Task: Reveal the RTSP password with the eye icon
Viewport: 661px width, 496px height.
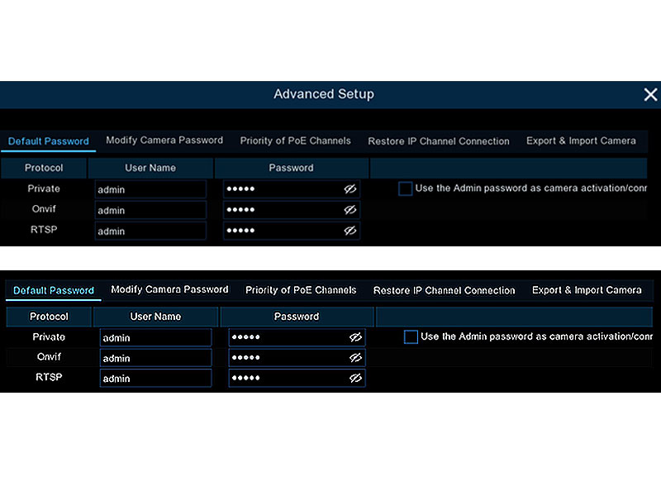Action: (350, 231)
